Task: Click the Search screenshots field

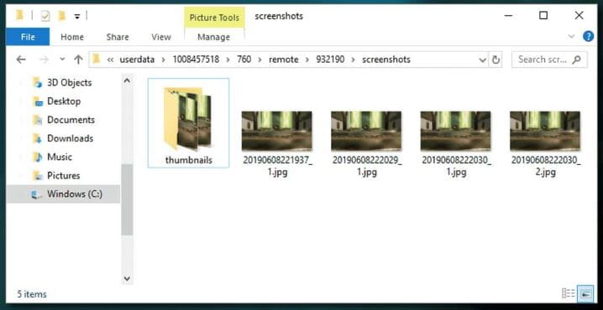Action: pyautogui.click(x=549, y=59)
